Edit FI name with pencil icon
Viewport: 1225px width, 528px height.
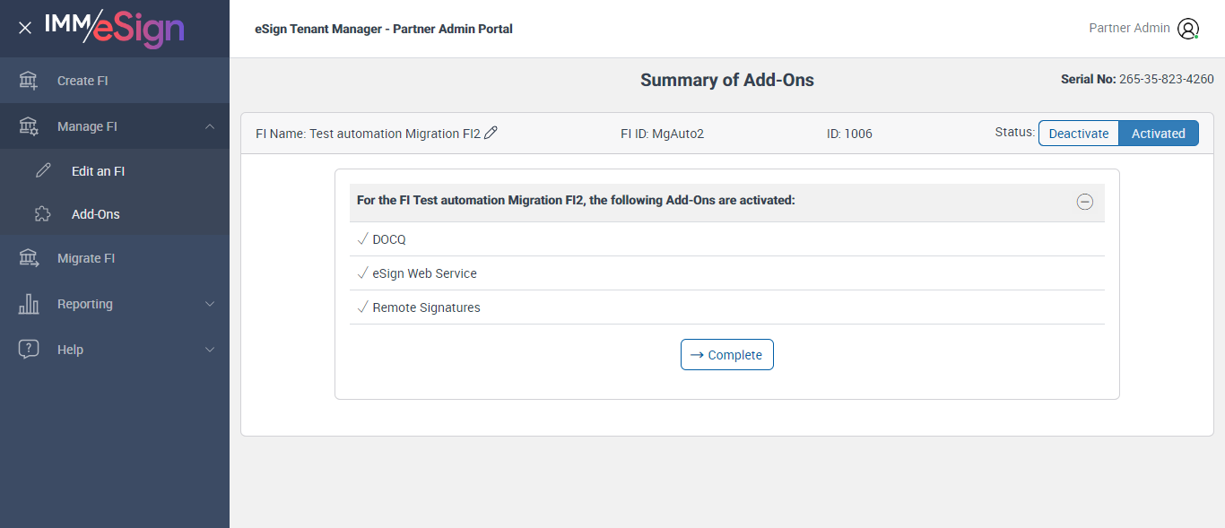pyautogui.click(x=491, y=133)
